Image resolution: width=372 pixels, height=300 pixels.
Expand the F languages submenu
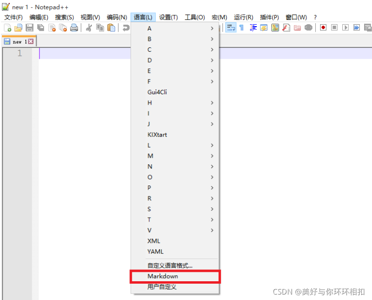point(175,81)
